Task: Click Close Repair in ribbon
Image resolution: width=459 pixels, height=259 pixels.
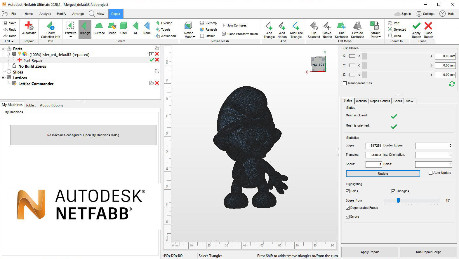Action: (x=428, y=30)
